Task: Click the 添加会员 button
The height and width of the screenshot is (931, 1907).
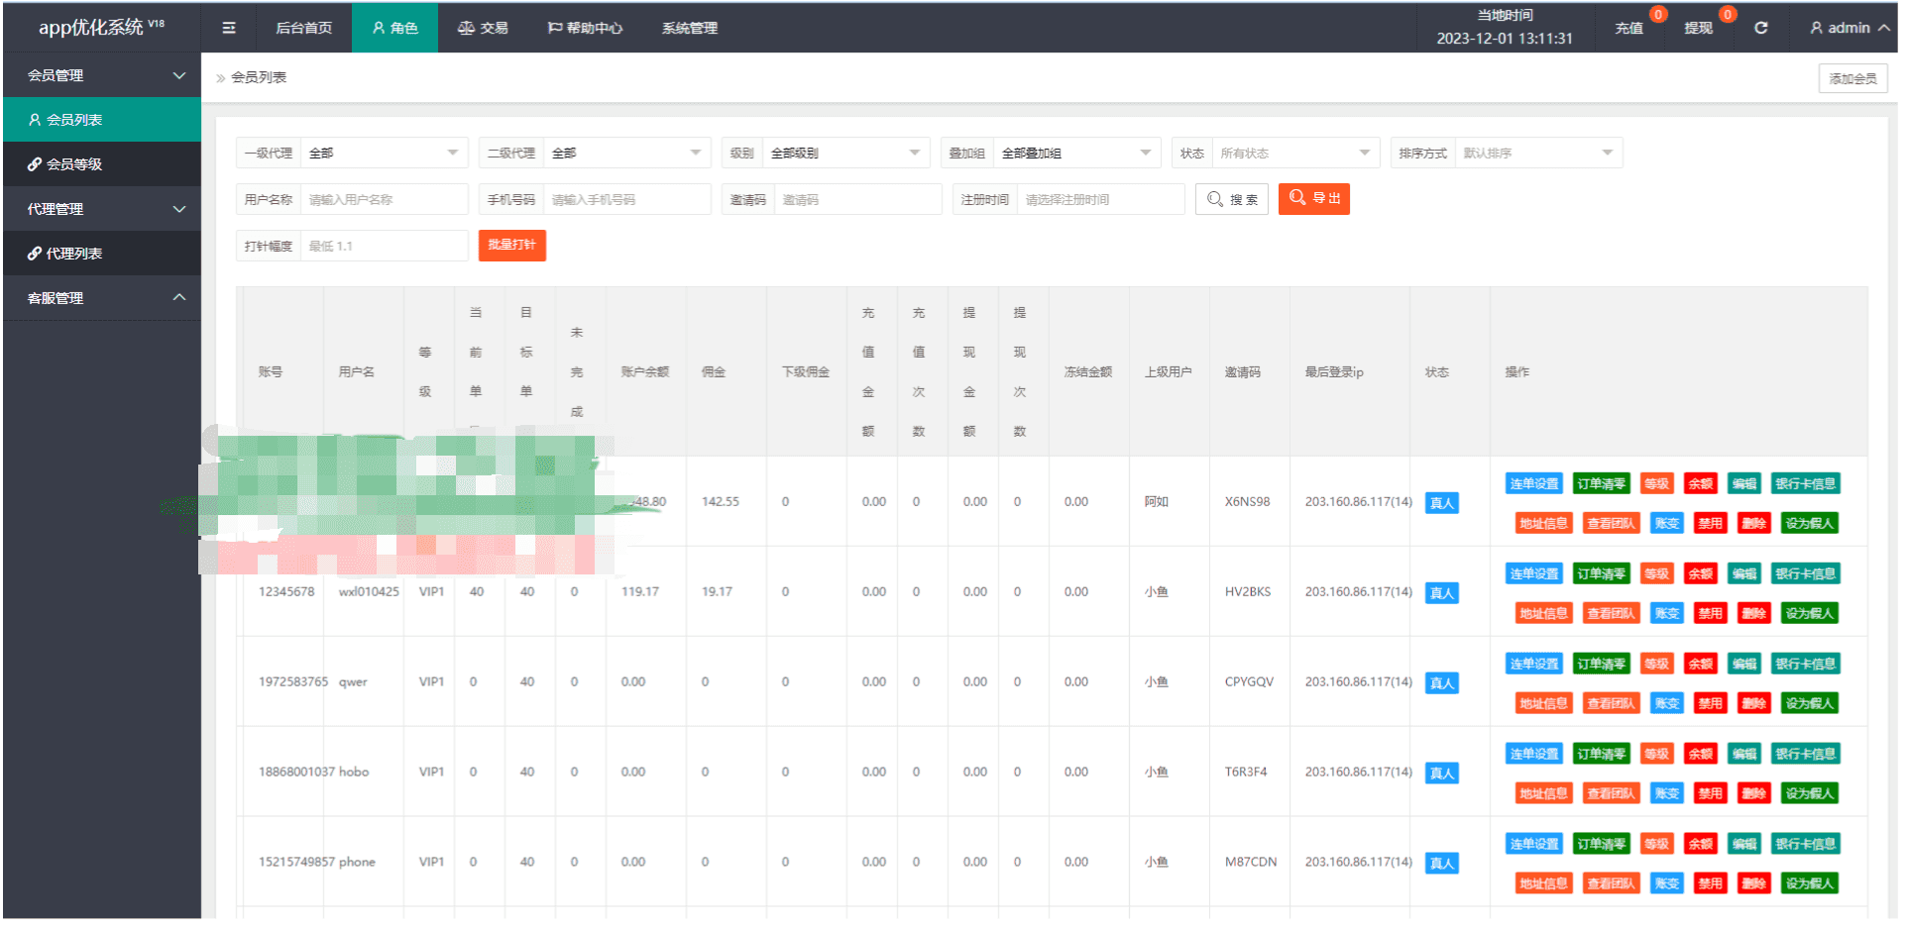Action: tap(1852, 78)
